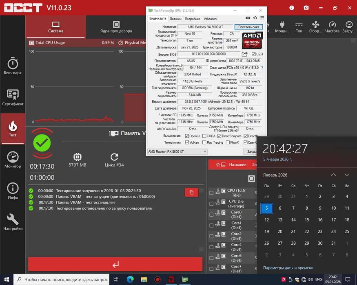Click BIOS export share icon in GPU-Z

(x=244, y=54)
